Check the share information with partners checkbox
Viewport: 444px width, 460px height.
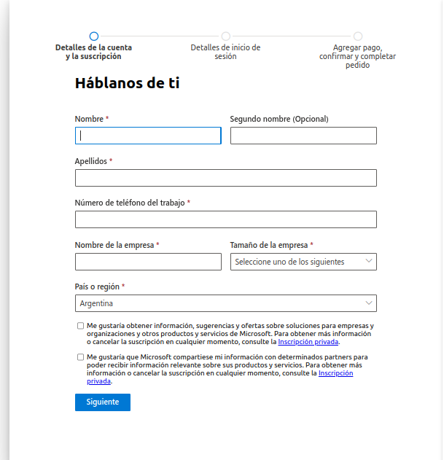click(x=80, y=357)
